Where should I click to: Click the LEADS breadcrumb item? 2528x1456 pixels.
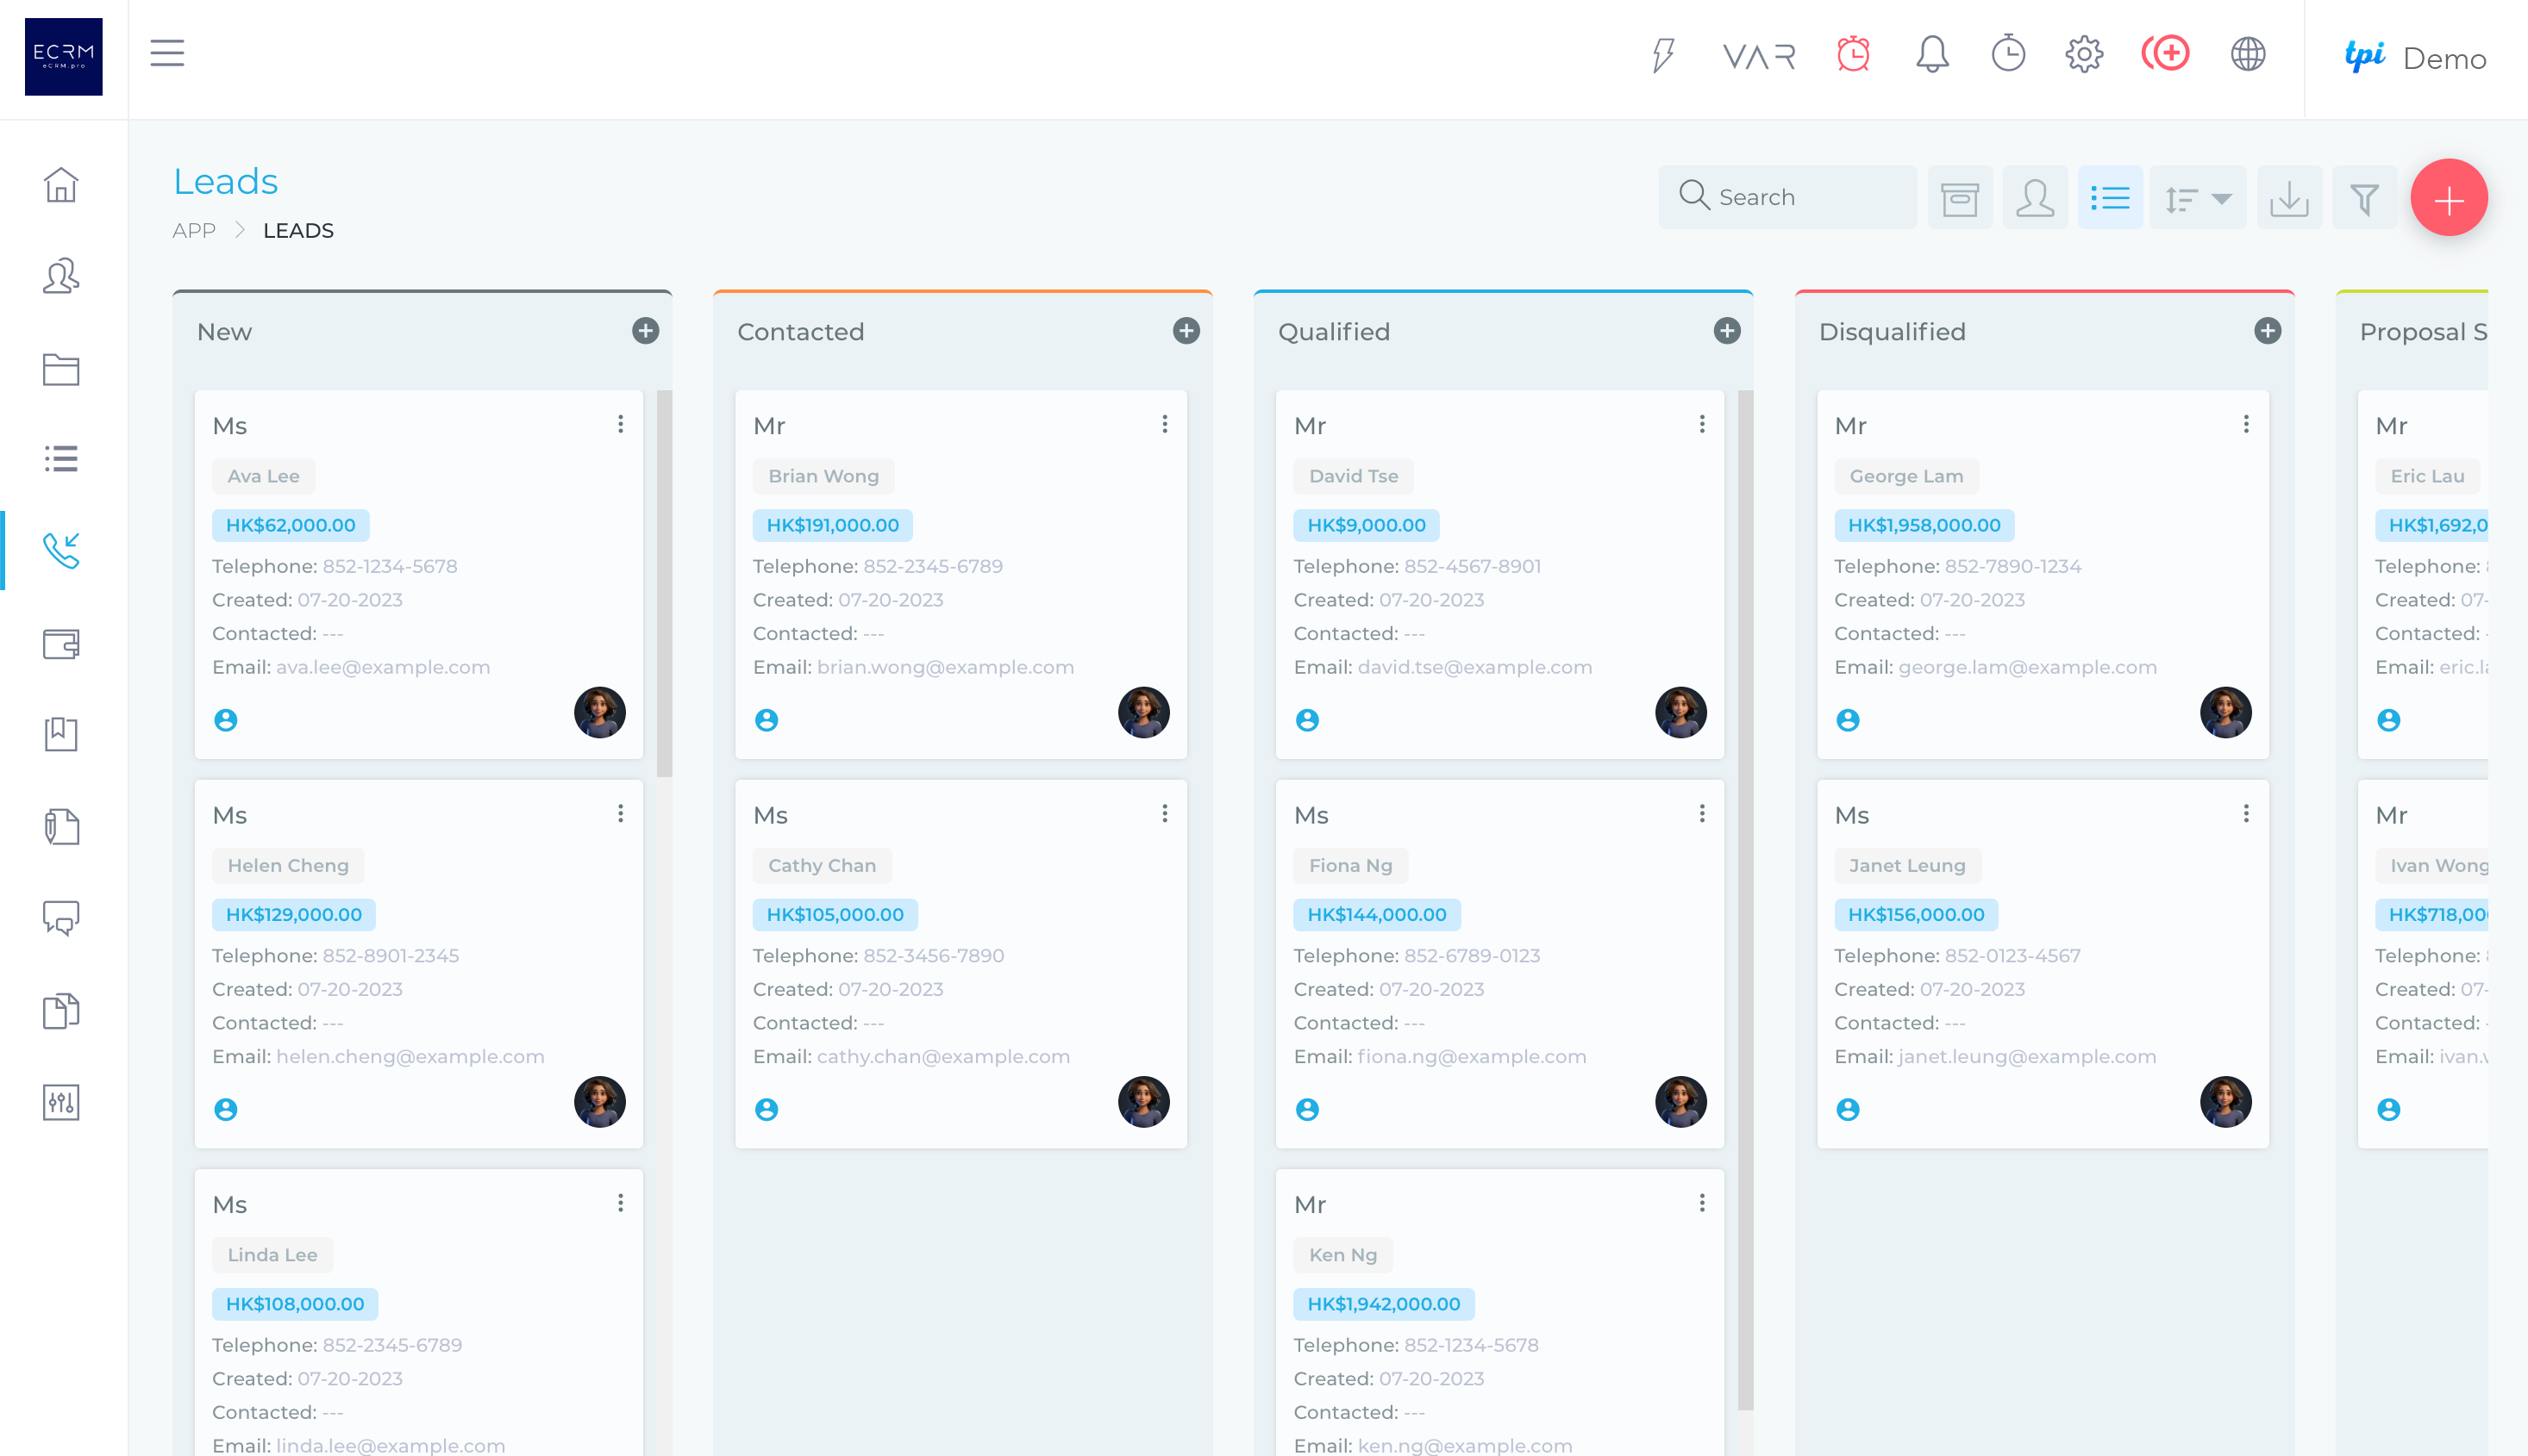tap(298, 231)
